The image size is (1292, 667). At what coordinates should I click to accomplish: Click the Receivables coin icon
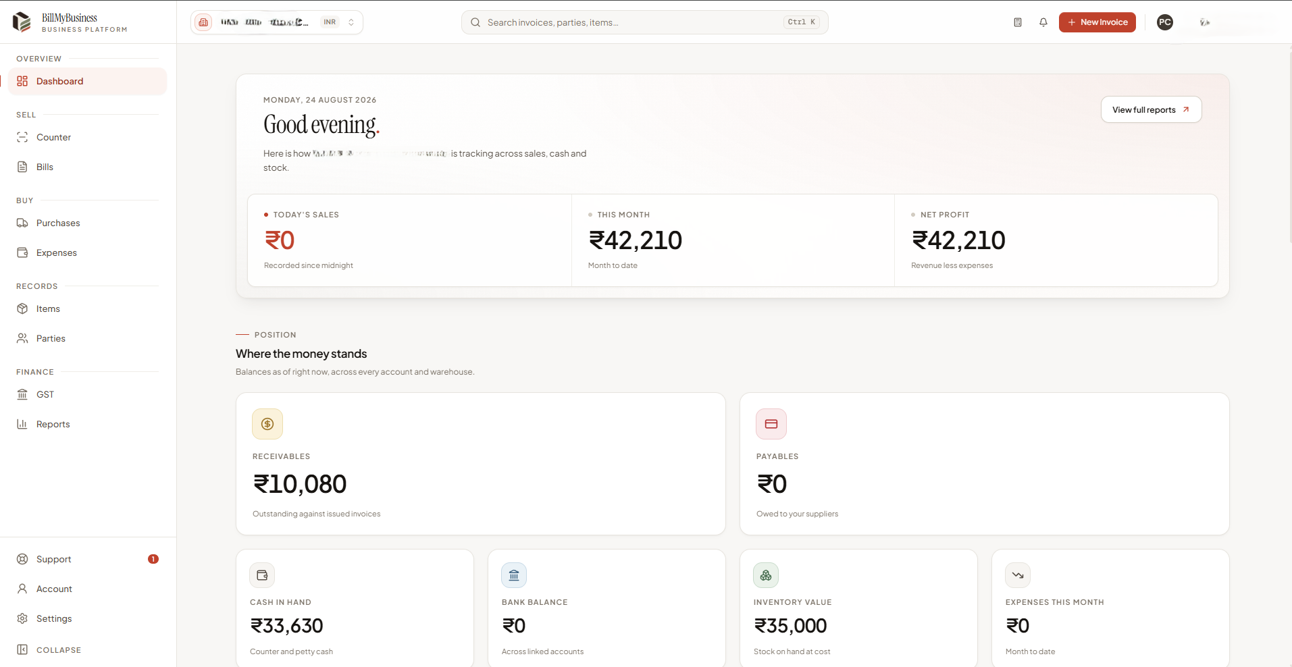coord(267,424)
